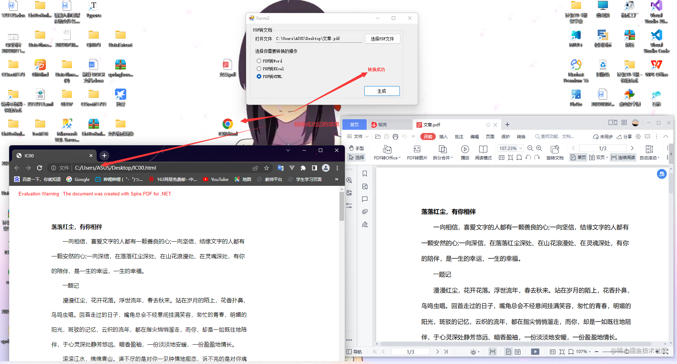Image resolution: width=677 pixels, height=364 pixels.
Task: Open the bookmarks panel in the PDF sidebar
Action: coord(365,174)
